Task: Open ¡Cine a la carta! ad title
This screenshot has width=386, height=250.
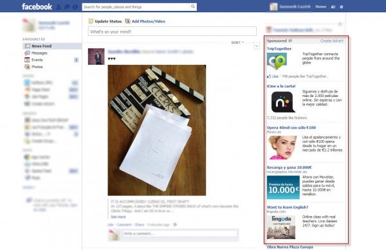Action: [x=281, y=86]
